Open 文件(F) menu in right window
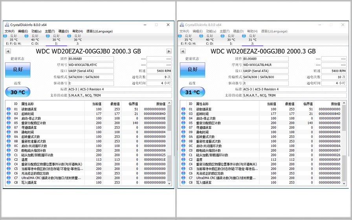This screenshot has height=220, width=352. 184,31
